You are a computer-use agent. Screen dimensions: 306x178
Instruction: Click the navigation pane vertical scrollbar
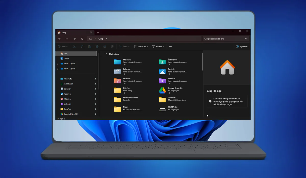(98, 71)
